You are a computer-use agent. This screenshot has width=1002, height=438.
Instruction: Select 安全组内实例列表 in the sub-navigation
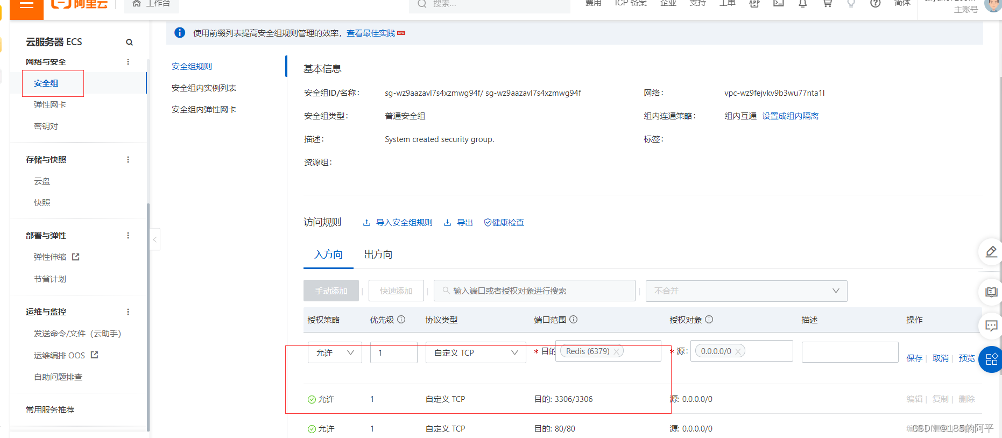click(204, 88)
